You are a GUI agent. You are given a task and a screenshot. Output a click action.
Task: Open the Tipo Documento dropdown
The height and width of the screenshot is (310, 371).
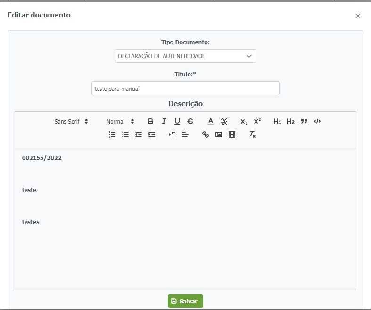pyautogui.click(x=185, y=56)
